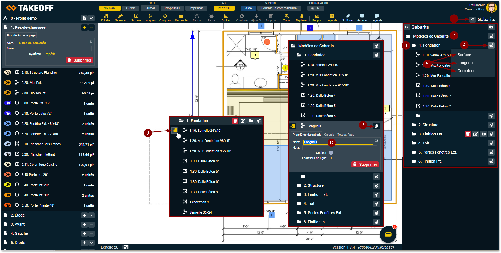Collapse the 1. Rez-de-chaussée page
This screenshot has height=253, width=501.
pyautogui.click(x=92, y=27)
